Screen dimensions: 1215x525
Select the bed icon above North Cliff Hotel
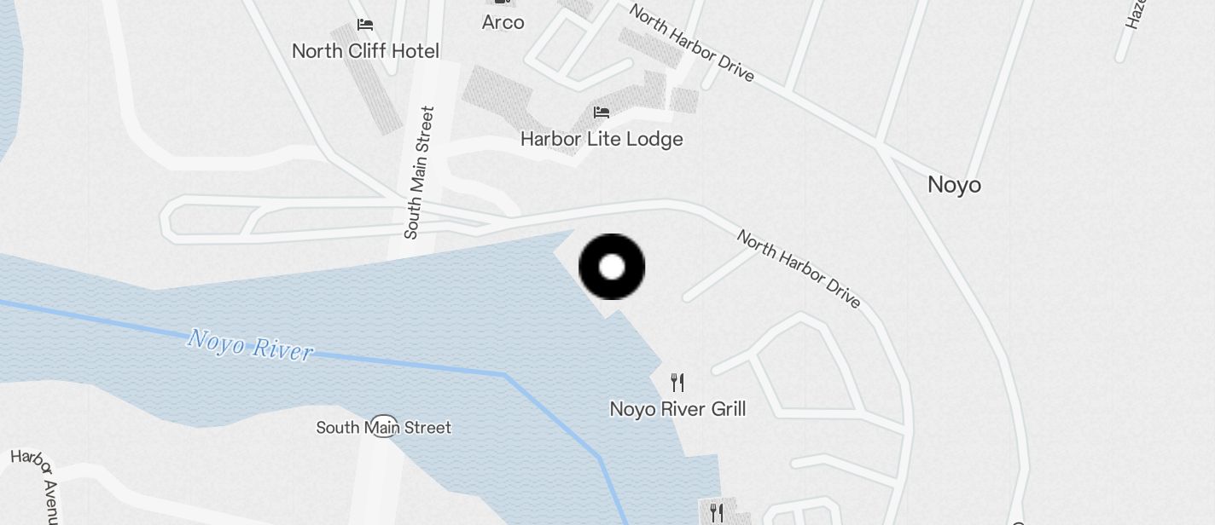[x=365, y=25]
